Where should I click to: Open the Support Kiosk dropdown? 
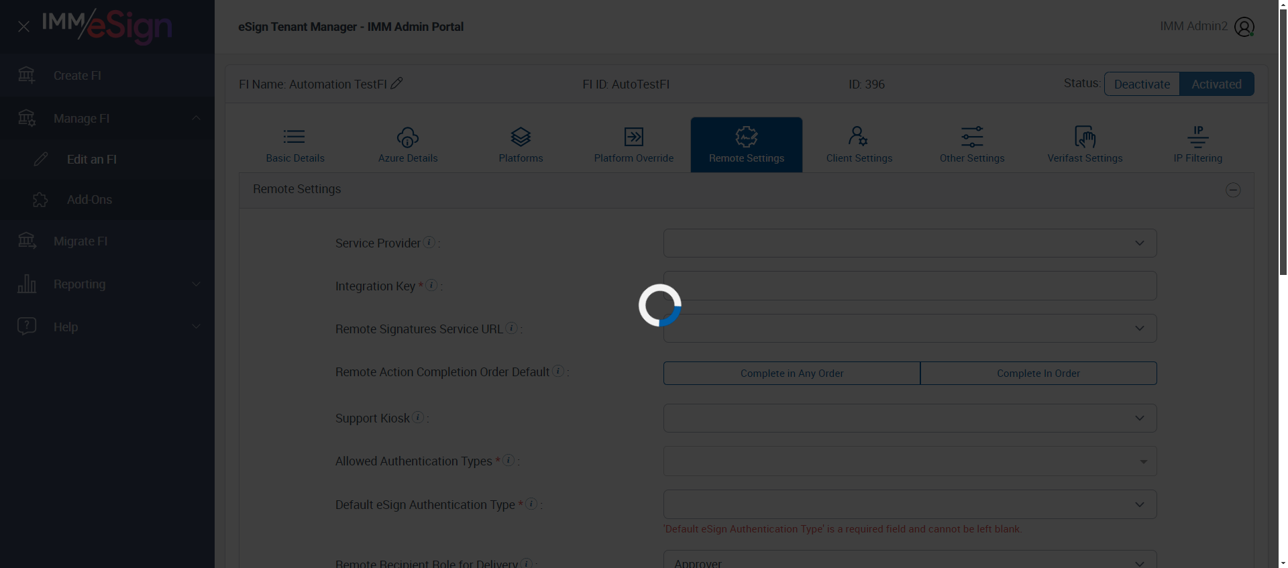tap(910, 418)
